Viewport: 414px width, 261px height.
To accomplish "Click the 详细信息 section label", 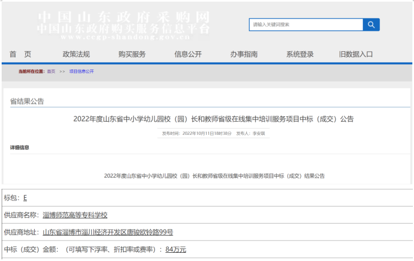I will point(20,148).
